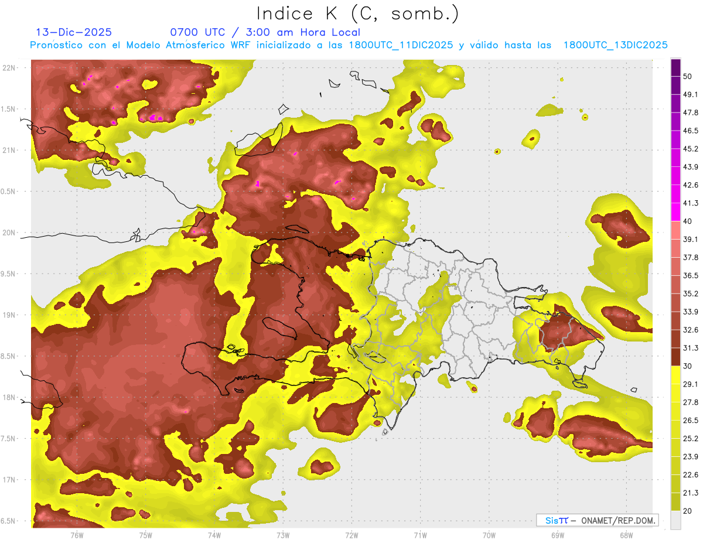Click the 'ONAMET/REP.DOM.' credit label
Screen dimensions: 703x543
click(618, 520)
